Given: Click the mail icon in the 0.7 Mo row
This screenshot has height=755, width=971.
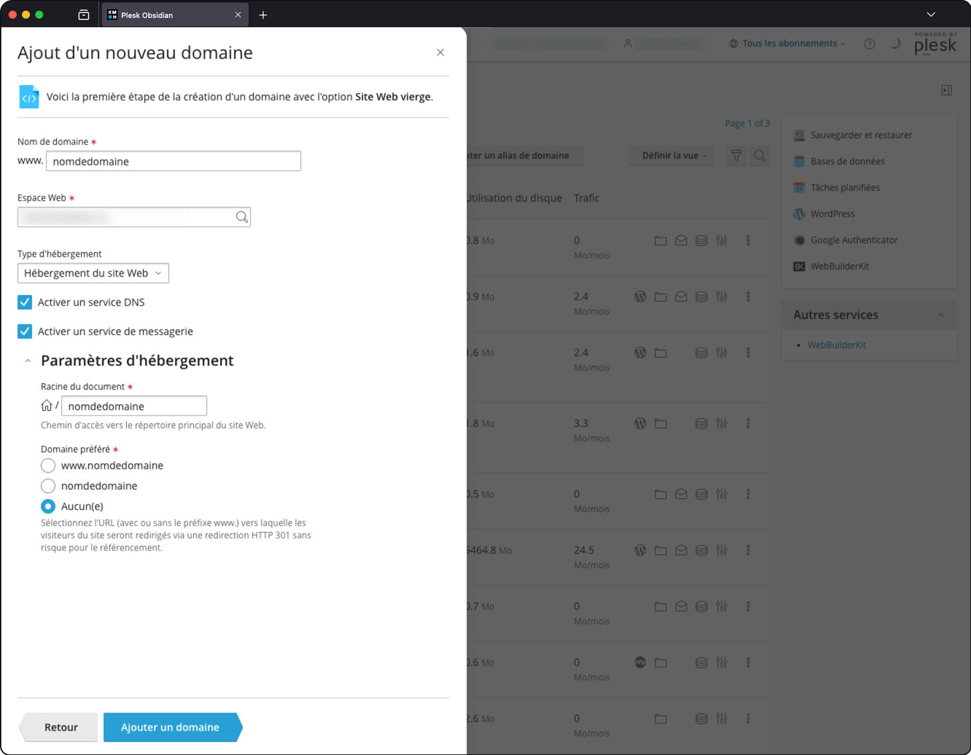Looking at the screenshot, I should (681, 606).
